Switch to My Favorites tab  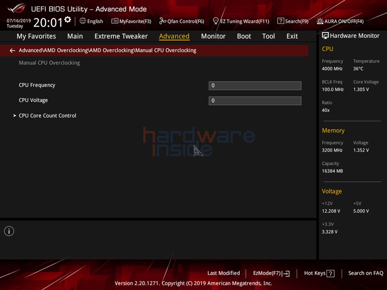click(36, 36)
